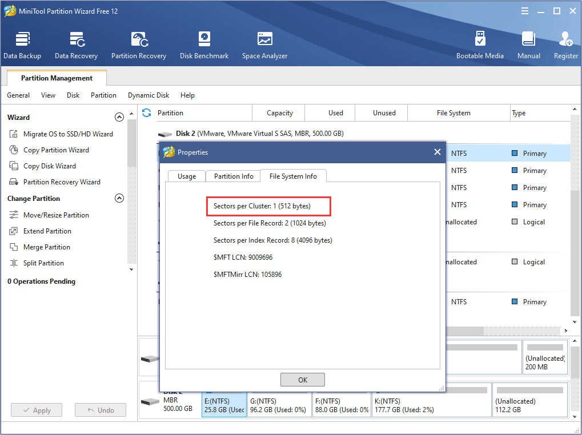The width and height of the screenshot is (582, 435).
Task: Click 'Sectors per Index Record: 8' text
Action: click(x=254, y=240)
